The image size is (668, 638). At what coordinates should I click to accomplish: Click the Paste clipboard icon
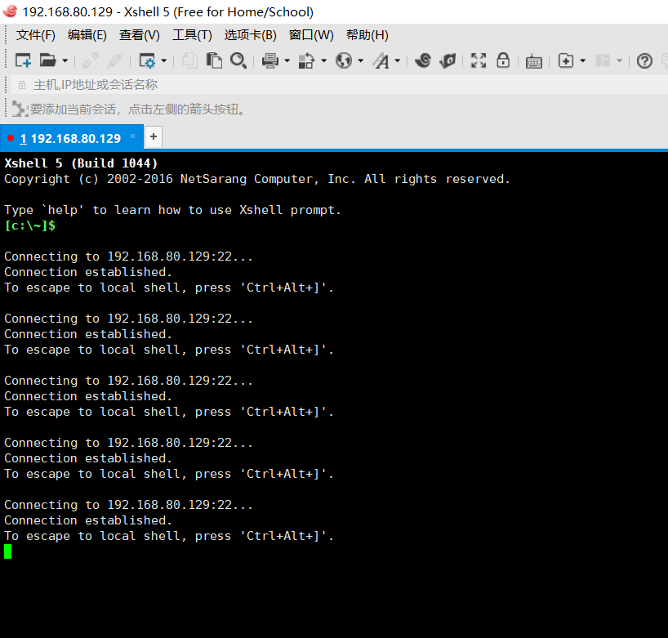point(214,60)
